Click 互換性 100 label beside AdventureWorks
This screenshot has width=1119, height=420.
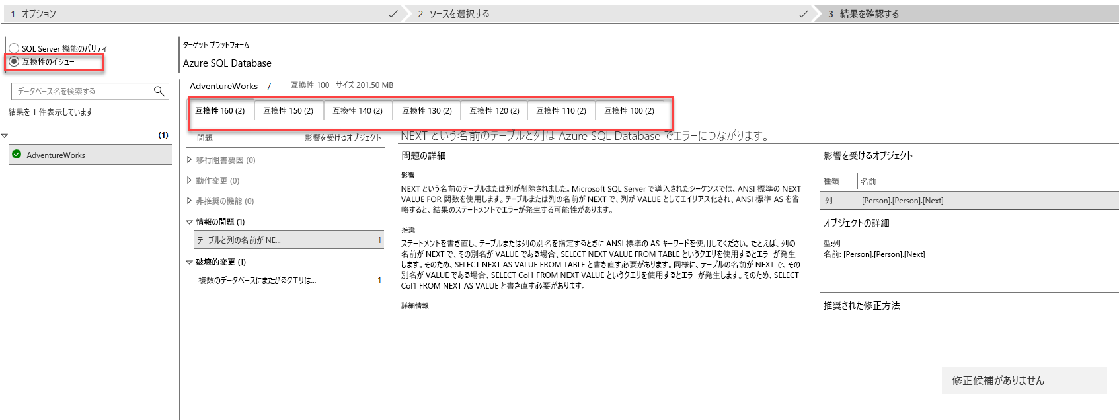coord(310,85)
